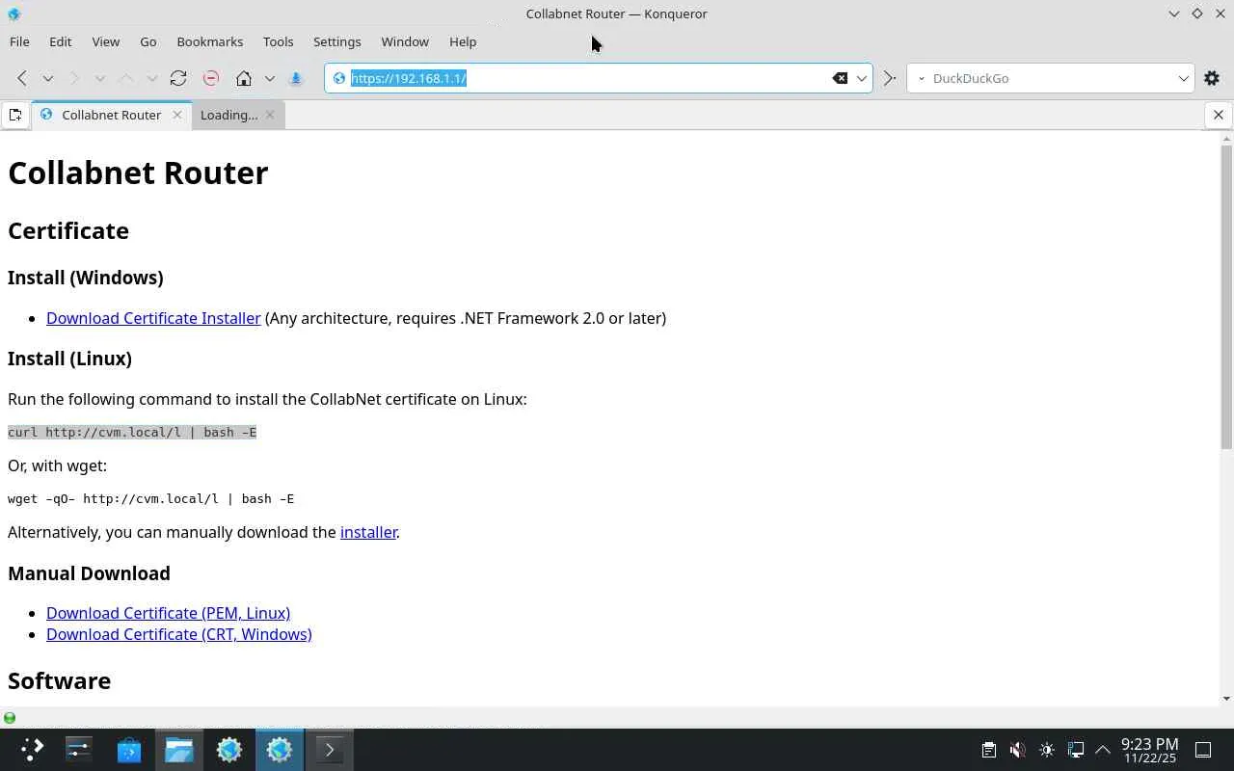Click the Show Desktop button in panel
This screenshot has height=771, width=1234.
[1203, 750]
